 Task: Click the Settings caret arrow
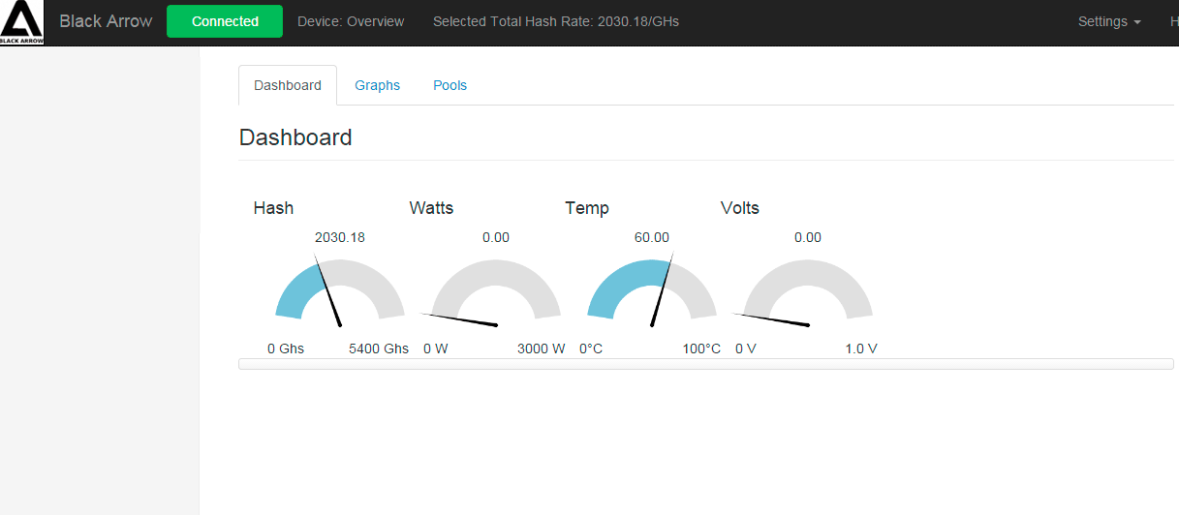[x=1136, y=22]
